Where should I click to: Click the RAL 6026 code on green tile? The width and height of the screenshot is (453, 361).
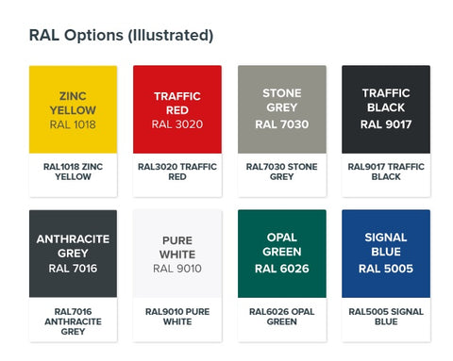[282, 269]
